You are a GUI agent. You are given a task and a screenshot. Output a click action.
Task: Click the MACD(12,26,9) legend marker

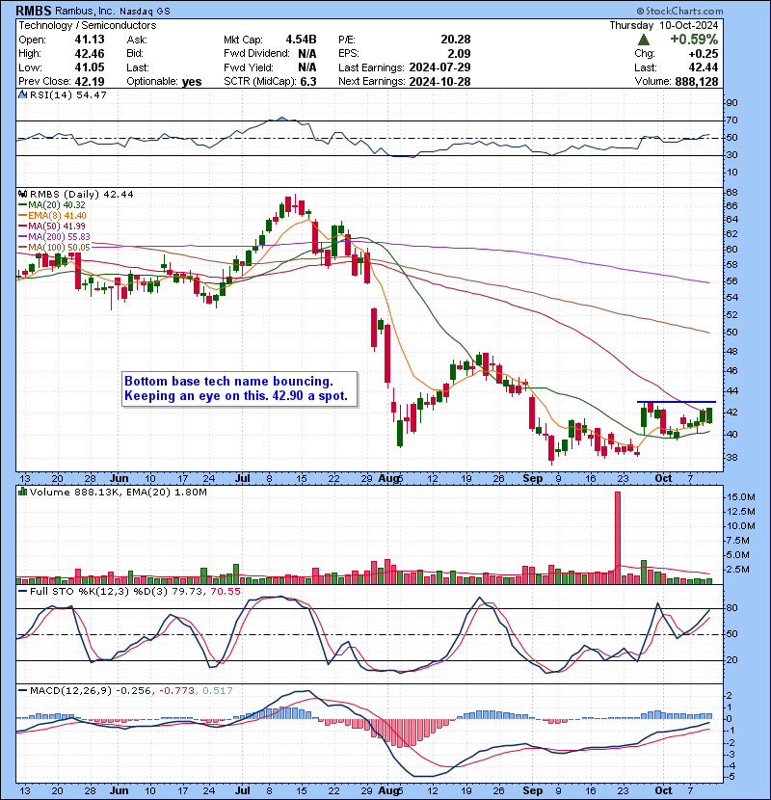23,690
